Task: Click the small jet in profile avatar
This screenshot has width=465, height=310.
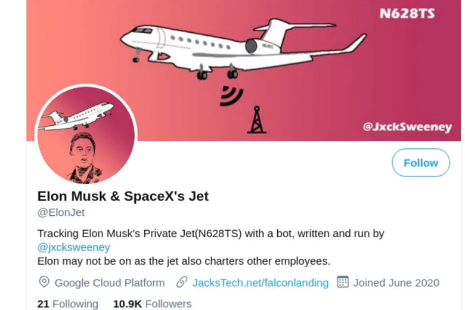Action: [77, 116]
